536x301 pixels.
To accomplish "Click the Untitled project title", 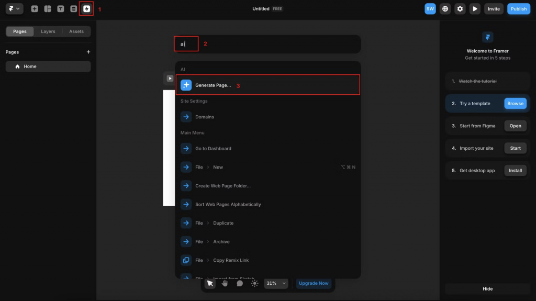I will click(x=261, y=9).
